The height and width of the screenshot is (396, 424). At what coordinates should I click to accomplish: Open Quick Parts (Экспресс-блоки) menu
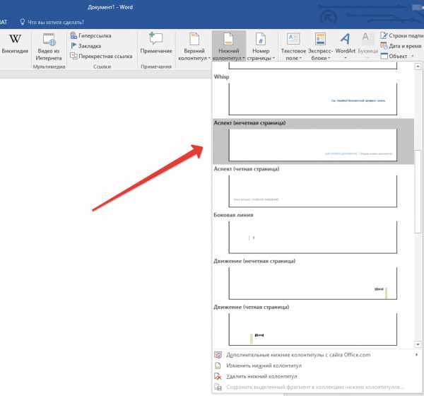click(x=320, y=47)
